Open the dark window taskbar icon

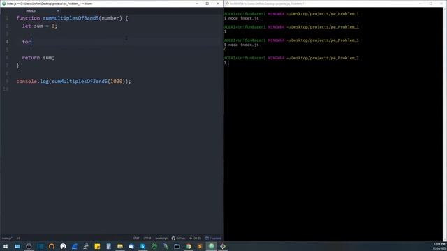177,246
